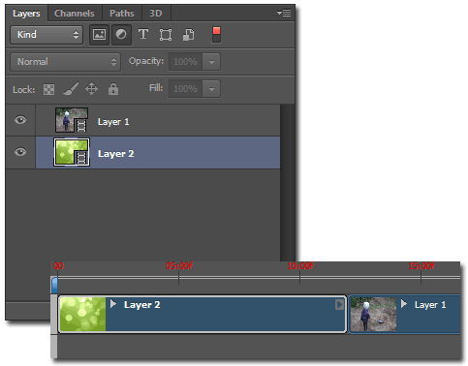Turn layer filtering switch on or off
The image size is (468, 366).
point(216,35)
